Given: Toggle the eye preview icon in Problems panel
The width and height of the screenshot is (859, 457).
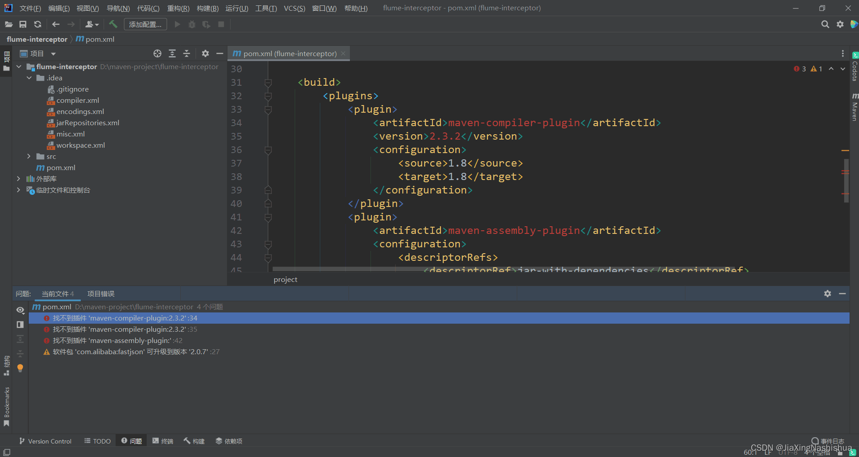Looking at the screenshot, I should coord(20,310).
